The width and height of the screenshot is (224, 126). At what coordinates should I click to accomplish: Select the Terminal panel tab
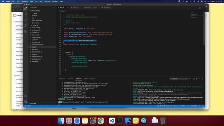coord(78,79)
